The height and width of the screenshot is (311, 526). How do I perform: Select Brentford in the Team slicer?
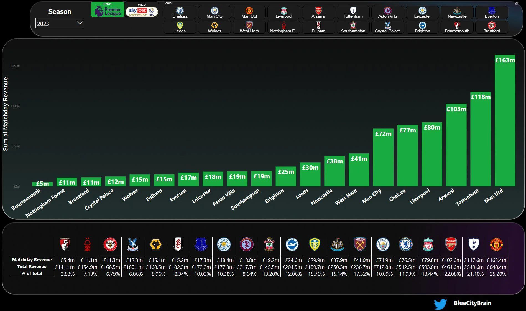click(492, 27)
